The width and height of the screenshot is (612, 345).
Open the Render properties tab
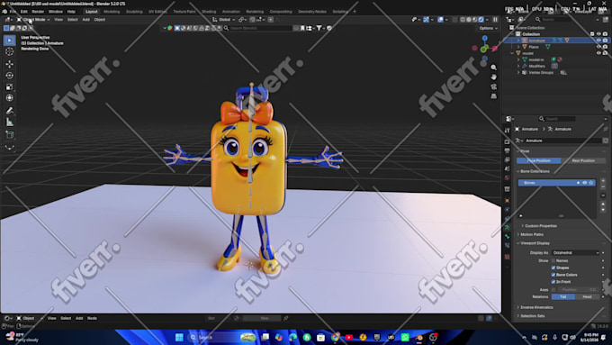click(507, 141)
